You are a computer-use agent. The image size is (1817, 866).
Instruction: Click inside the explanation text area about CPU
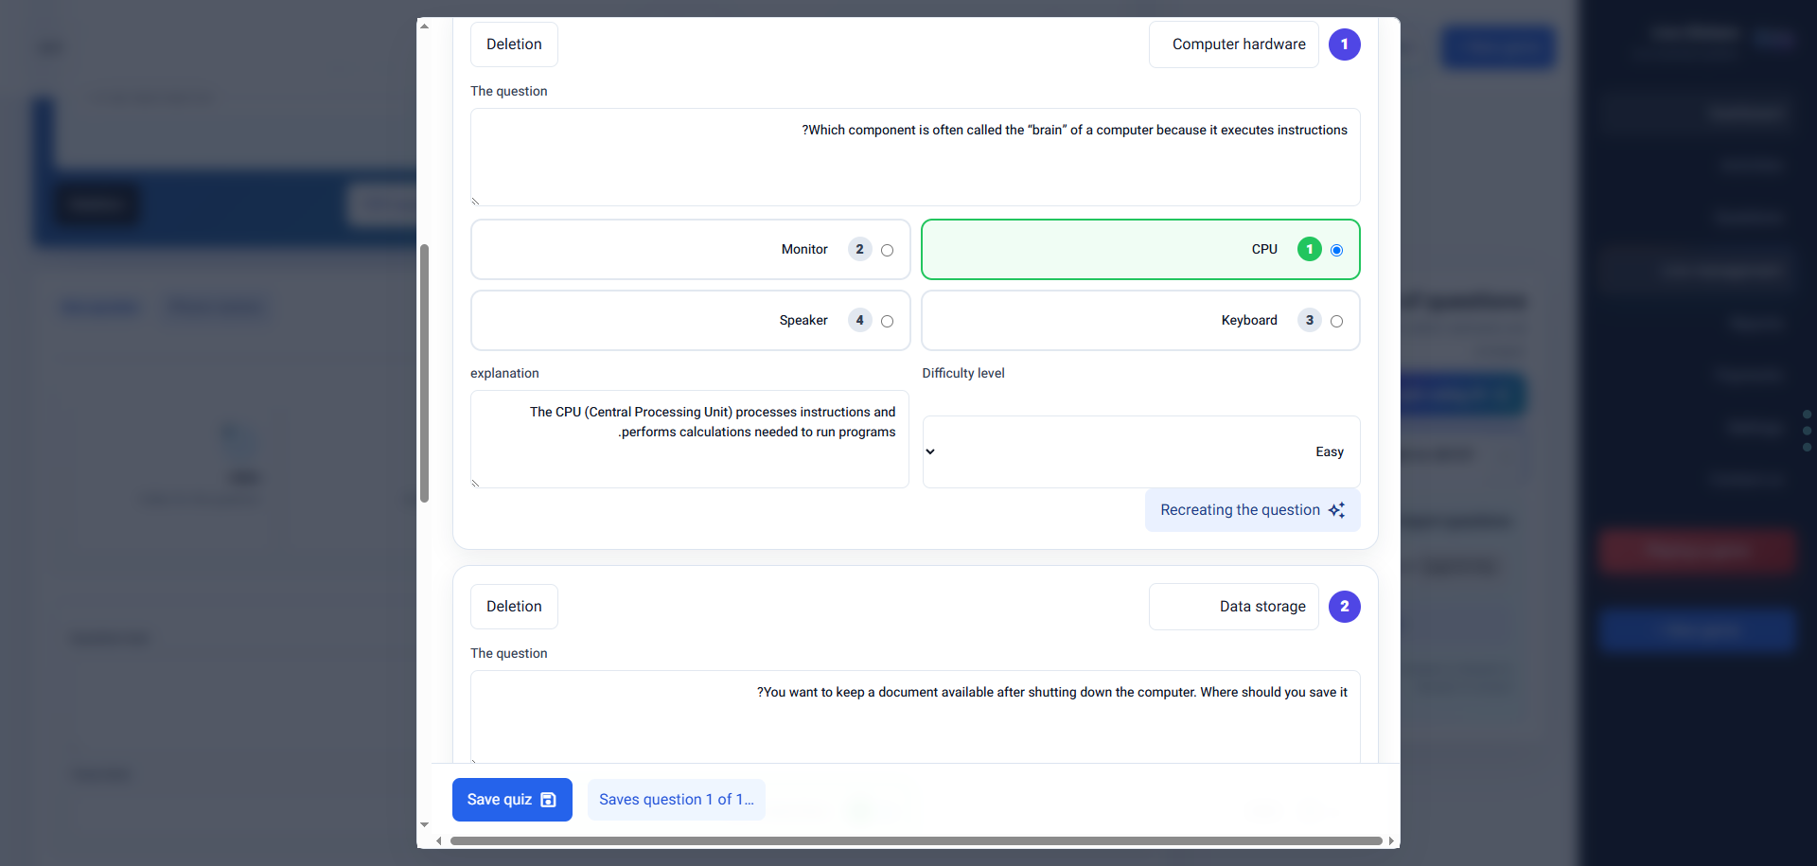click(690, 439)
